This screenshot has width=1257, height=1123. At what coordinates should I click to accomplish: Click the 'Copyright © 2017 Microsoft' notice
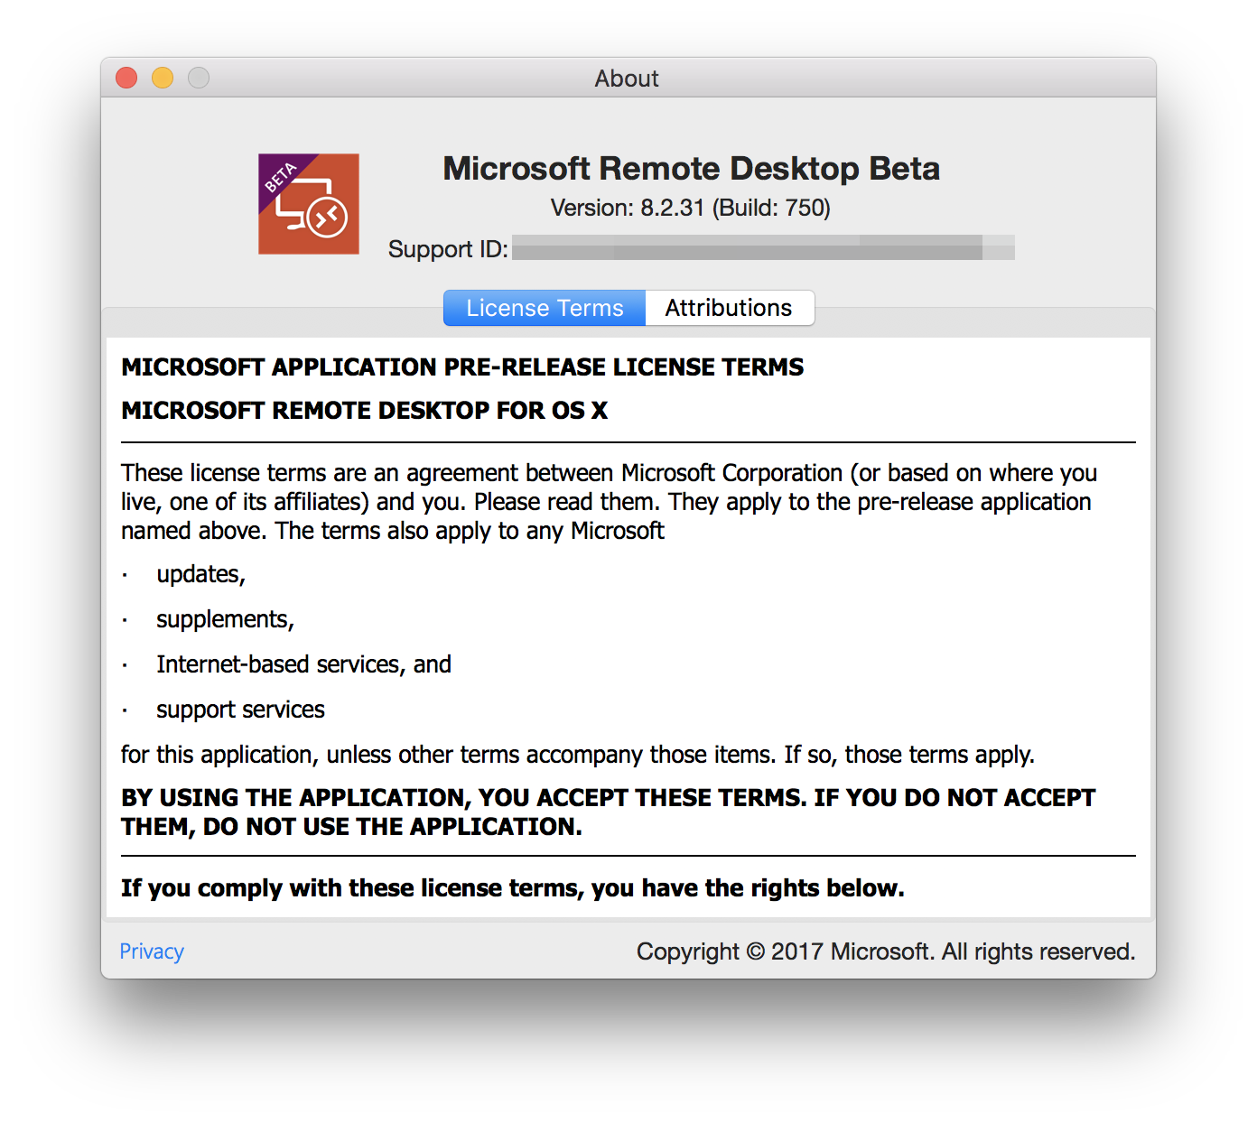coord(886,951)
